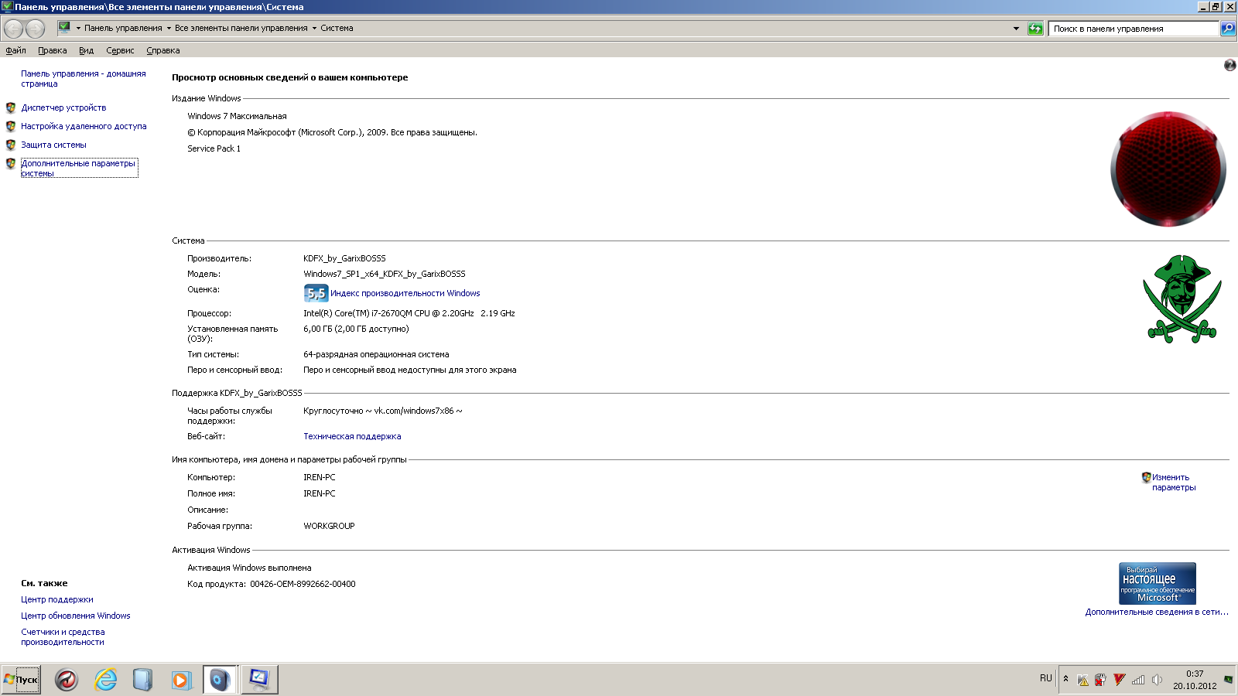The image size is (1238, 696).
Task: Open address bar history dropdown arrow
Action: [1016, 29]
